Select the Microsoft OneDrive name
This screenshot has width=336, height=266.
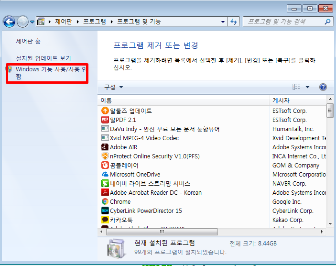point(135,175)
